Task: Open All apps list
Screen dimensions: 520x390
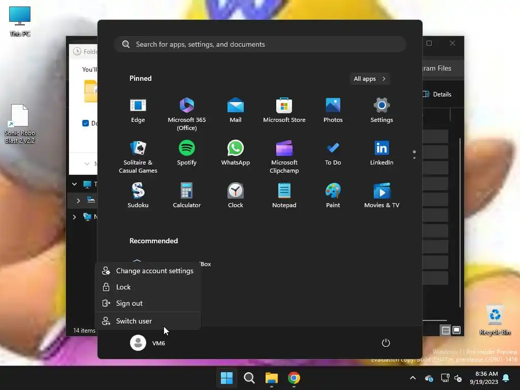Action: tap(370, 79)
